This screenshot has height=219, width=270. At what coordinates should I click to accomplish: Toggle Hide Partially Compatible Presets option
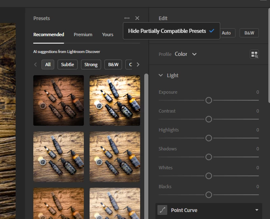pyautogui.click(x=171, y=31)
